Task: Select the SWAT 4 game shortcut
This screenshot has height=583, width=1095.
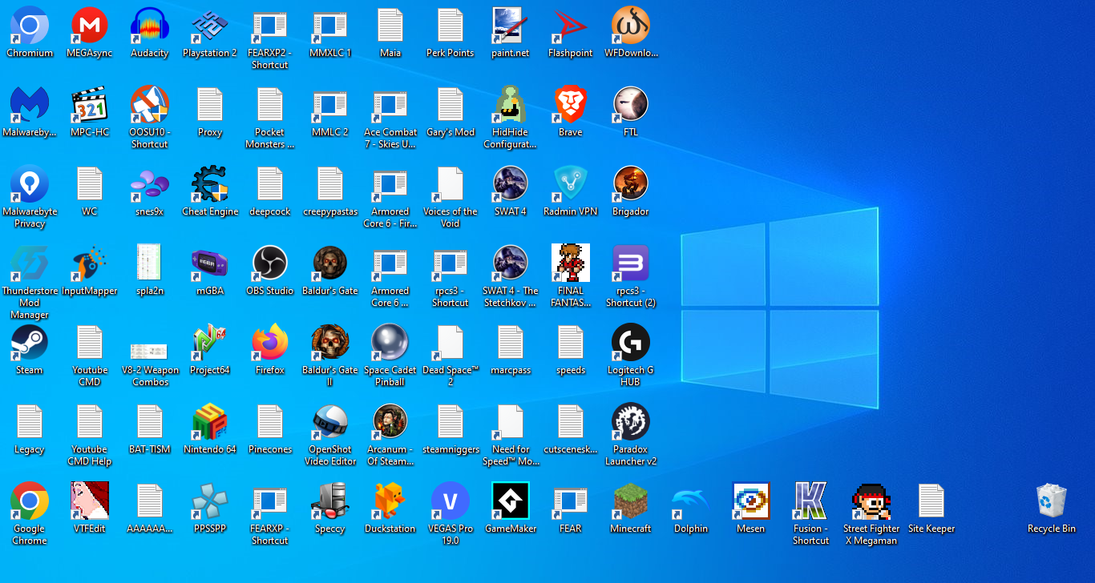Action: click(511, 184)
